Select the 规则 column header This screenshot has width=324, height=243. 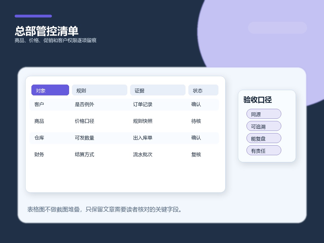tap(99, 90)
